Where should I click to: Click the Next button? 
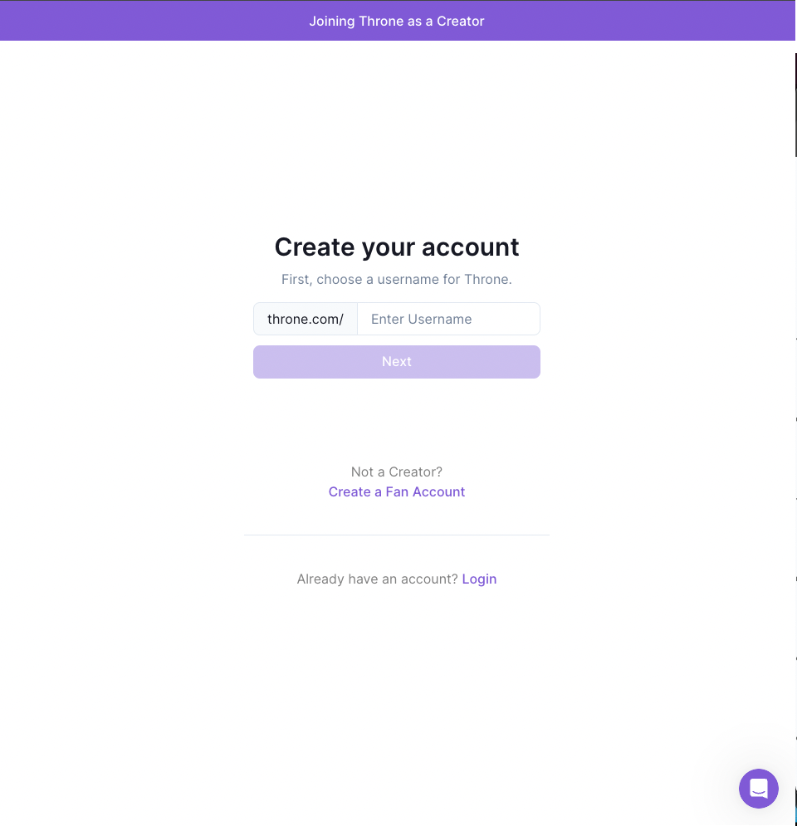397,362
